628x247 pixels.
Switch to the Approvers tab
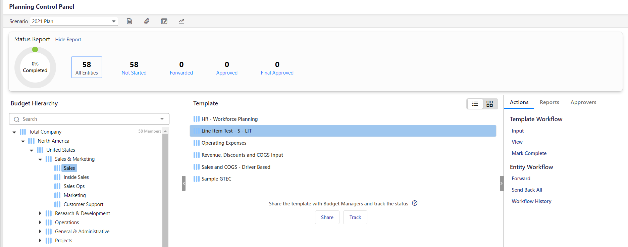(x=583, y=102)
